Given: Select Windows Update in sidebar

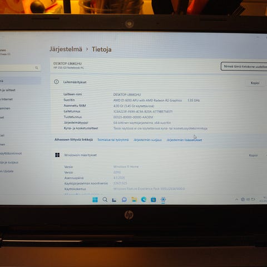Looking at the screenshot, I should 7,171.
